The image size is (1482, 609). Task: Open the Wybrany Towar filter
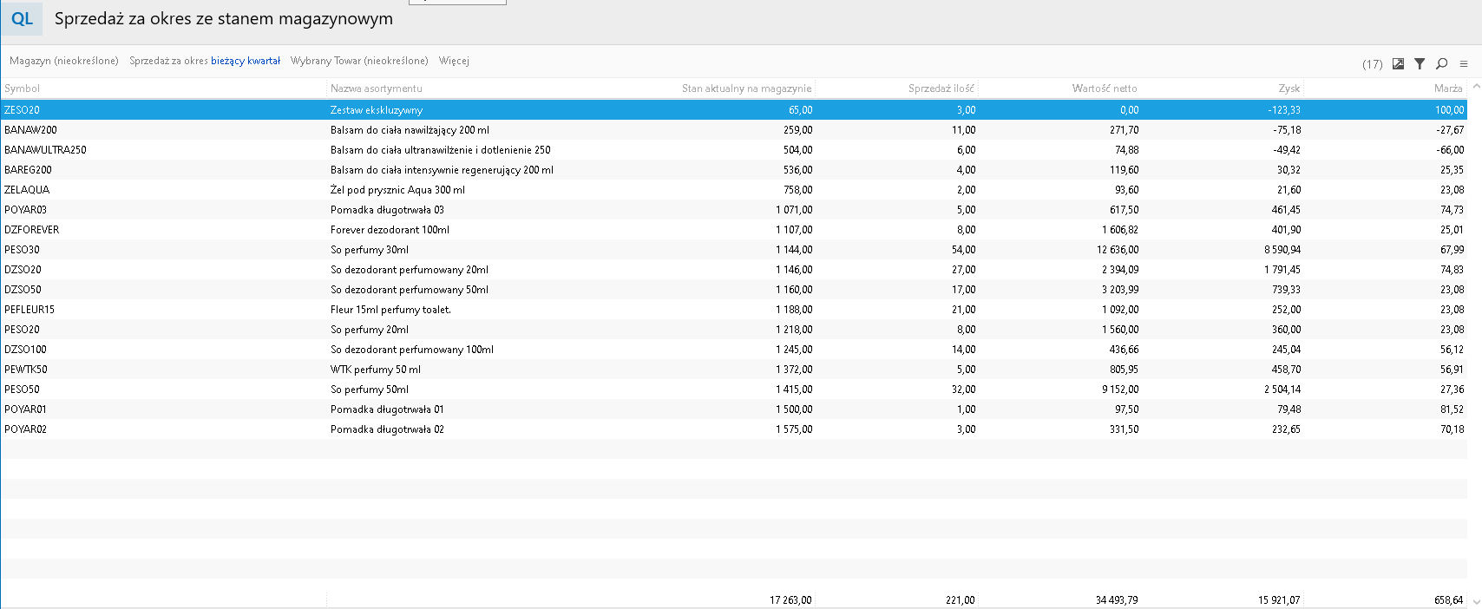coord(359,61)
